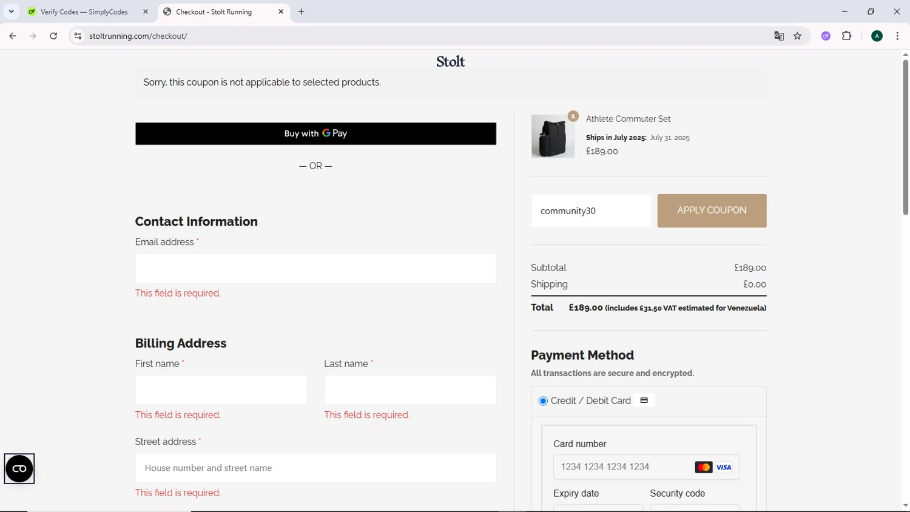Focus the coupon code field
Screen dimensions: 910x512
coord(591,211)
